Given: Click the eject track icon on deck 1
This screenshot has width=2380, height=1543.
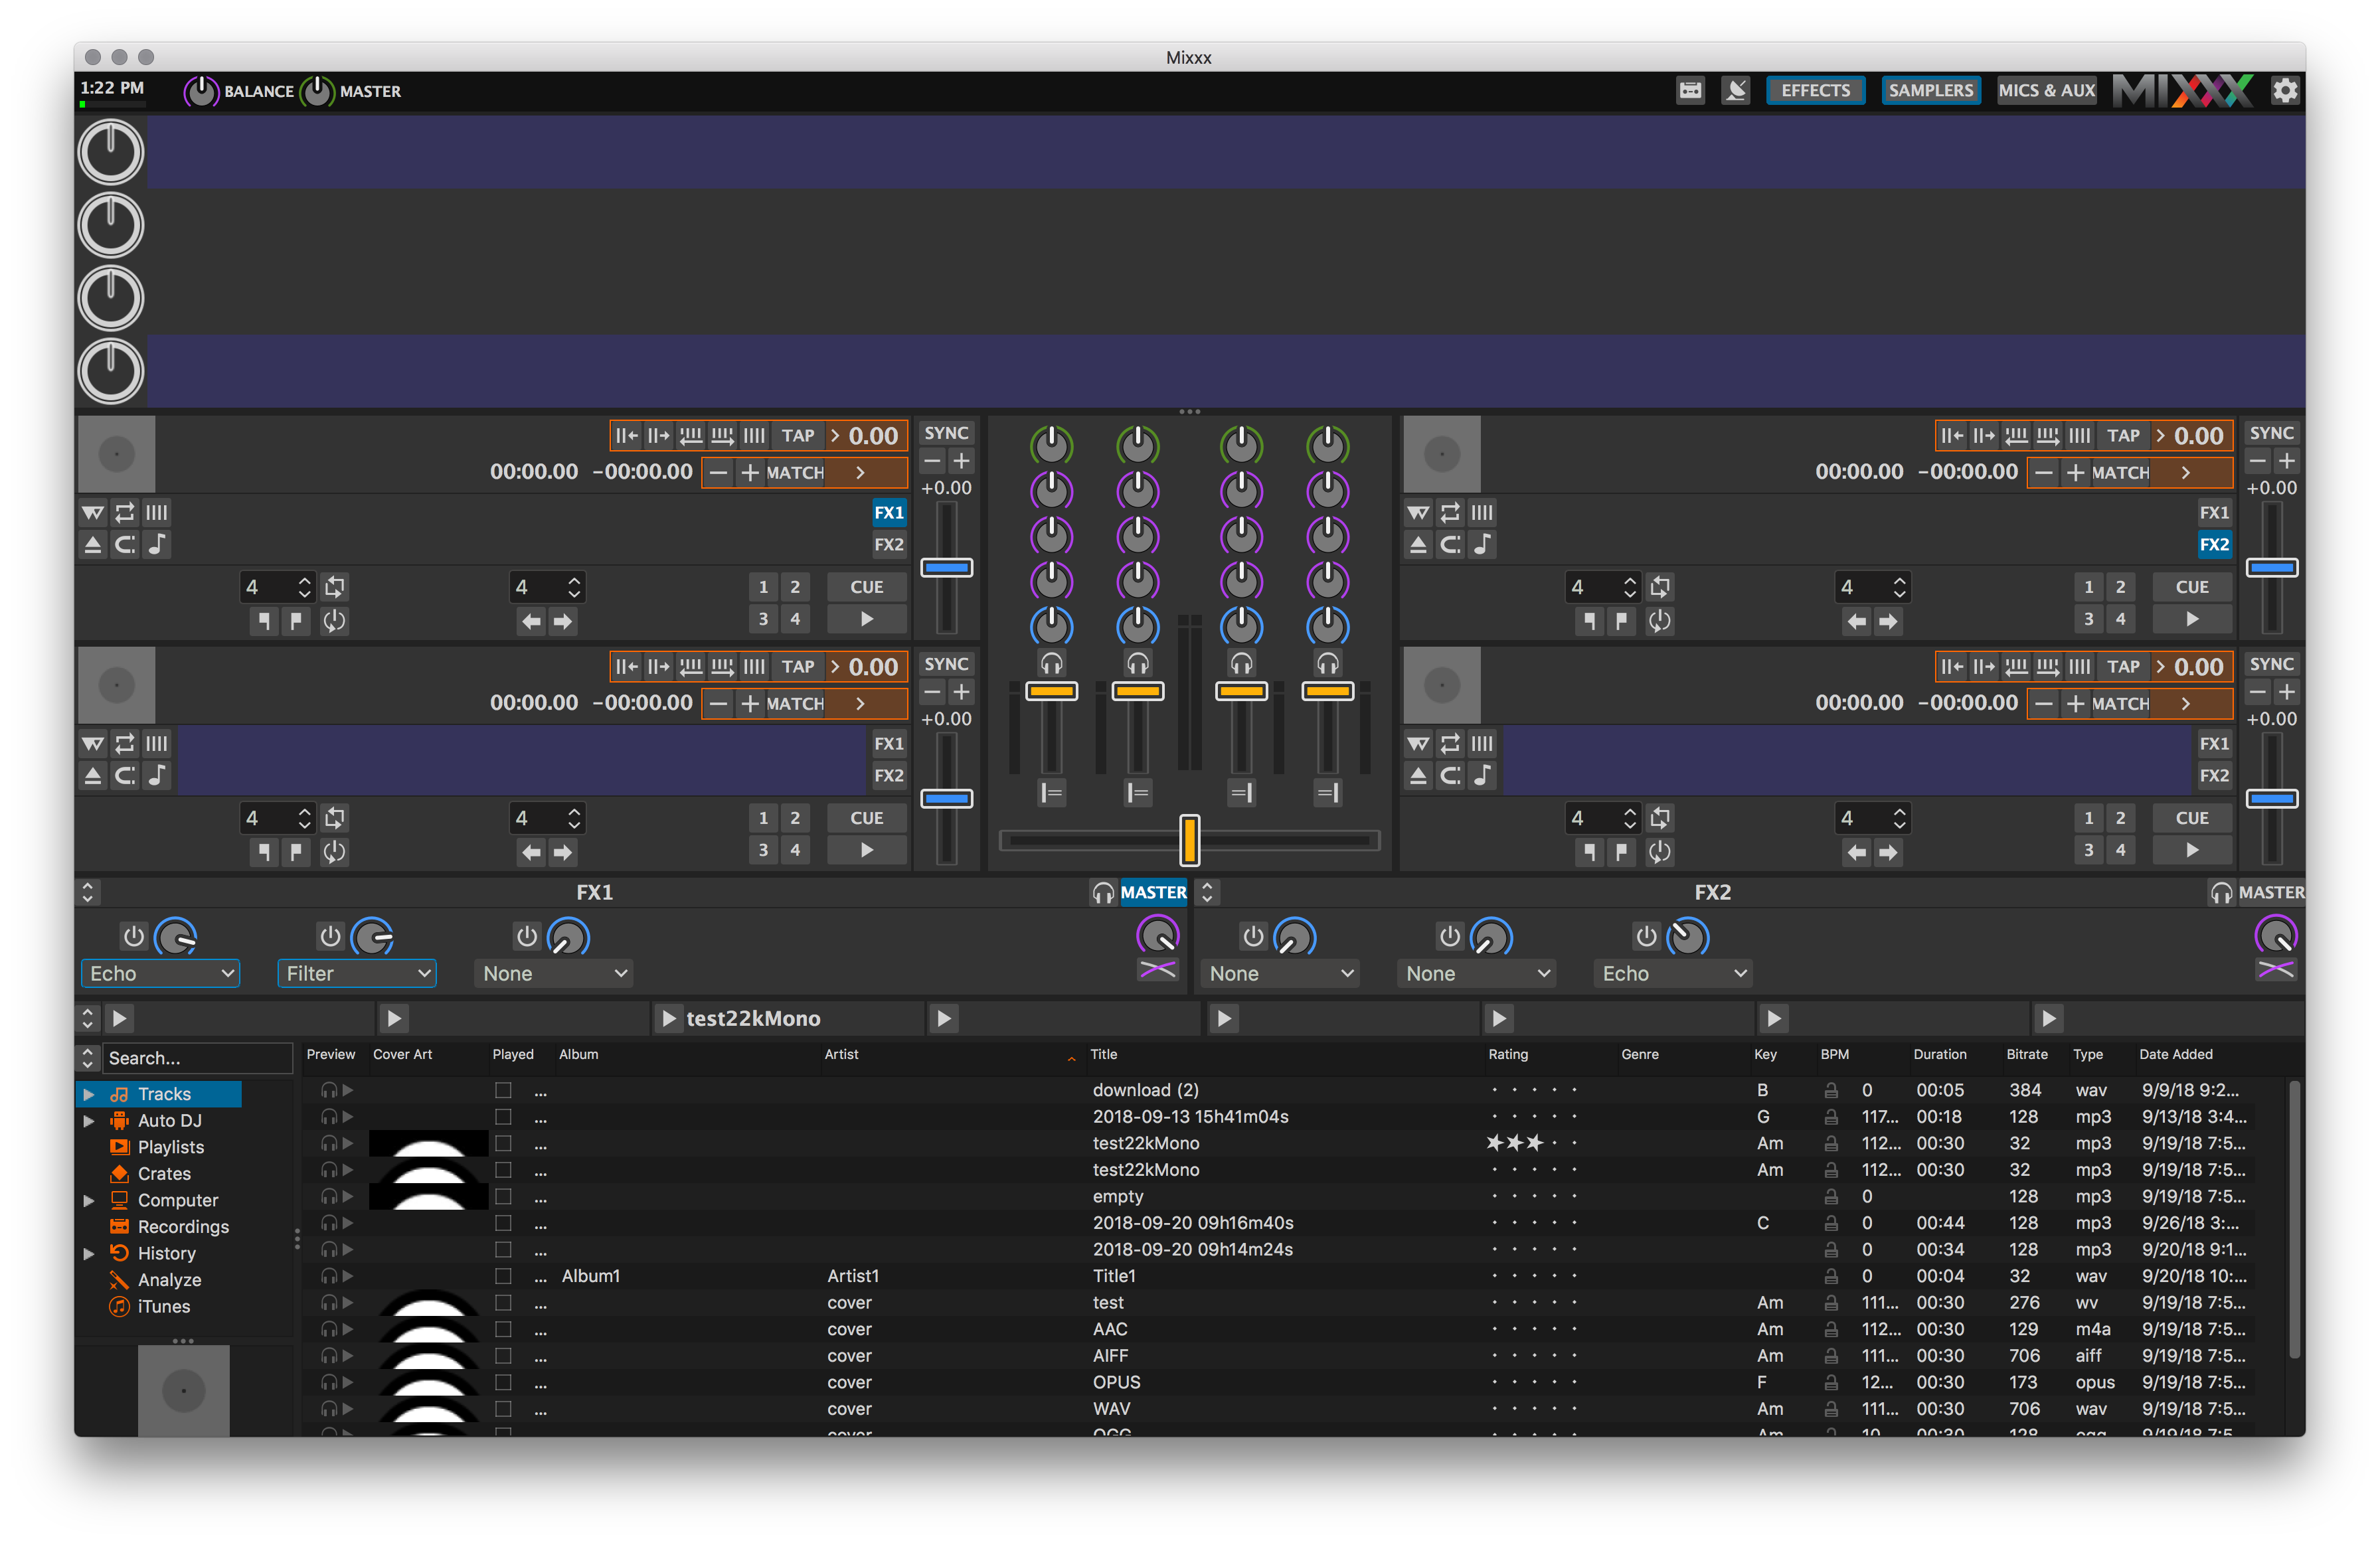Looking at the screenshot, I should point(93,545).
